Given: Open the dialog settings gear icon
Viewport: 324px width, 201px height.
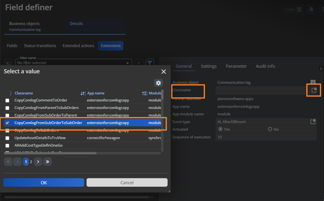Looking at the screenshot, I should (x=158, y=83).
